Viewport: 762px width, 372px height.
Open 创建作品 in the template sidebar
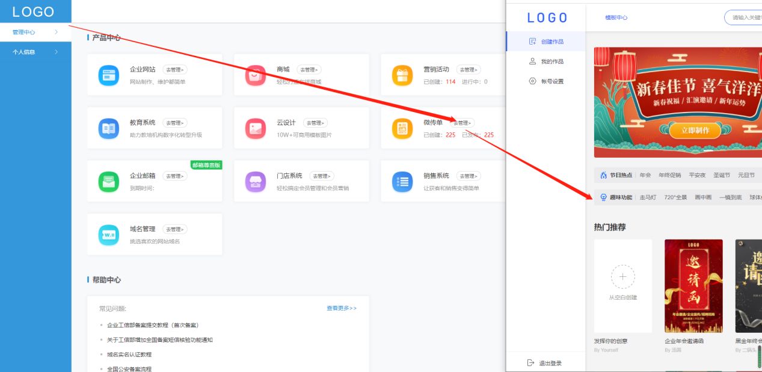[546, 42]
